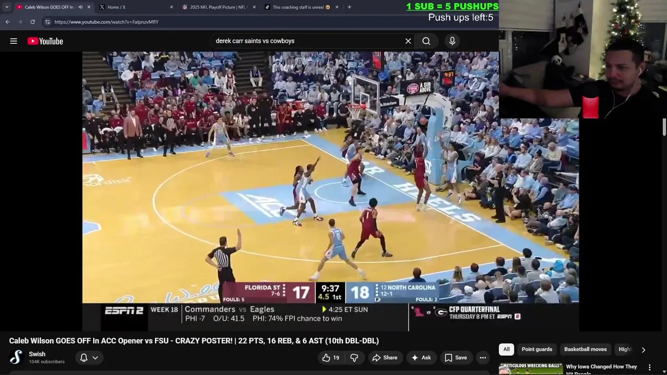Open more actions three-dot menu
The image size is (667, 375).
pyautogui.click(x=483, y=358)
